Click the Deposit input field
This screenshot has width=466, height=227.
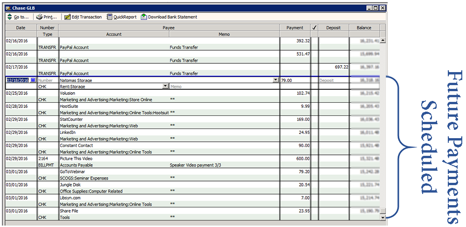[x=333, y=80]
